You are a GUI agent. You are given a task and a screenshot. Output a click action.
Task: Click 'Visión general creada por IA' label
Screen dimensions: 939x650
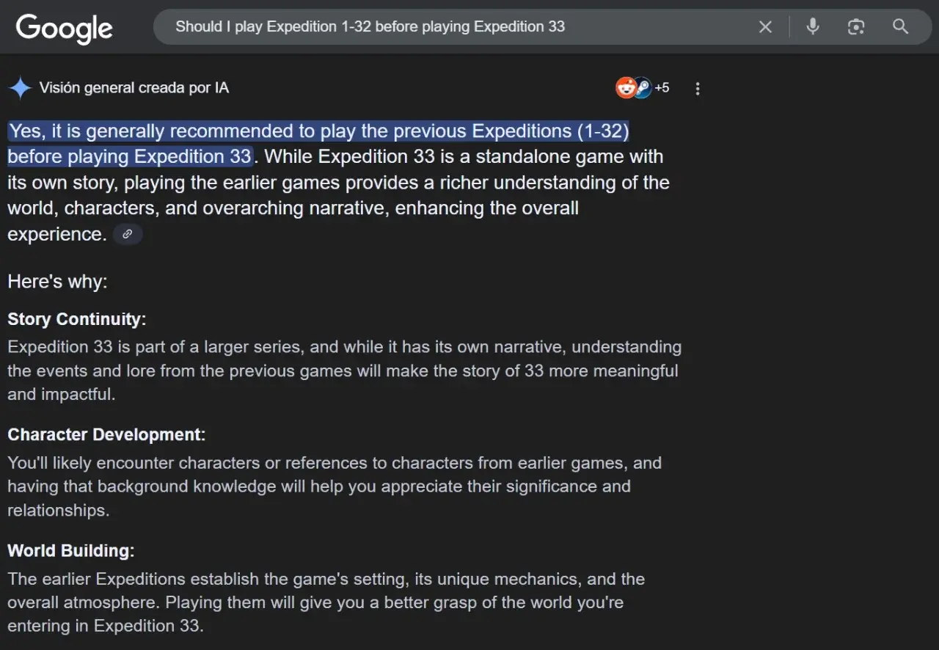click(134, 88)
